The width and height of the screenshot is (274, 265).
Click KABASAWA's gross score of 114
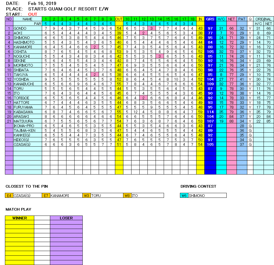tap(210, 112)
